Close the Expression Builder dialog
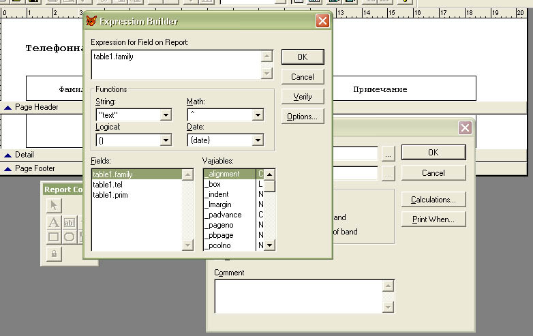This screenshot has height=336, width=533. tap(322, 21)
